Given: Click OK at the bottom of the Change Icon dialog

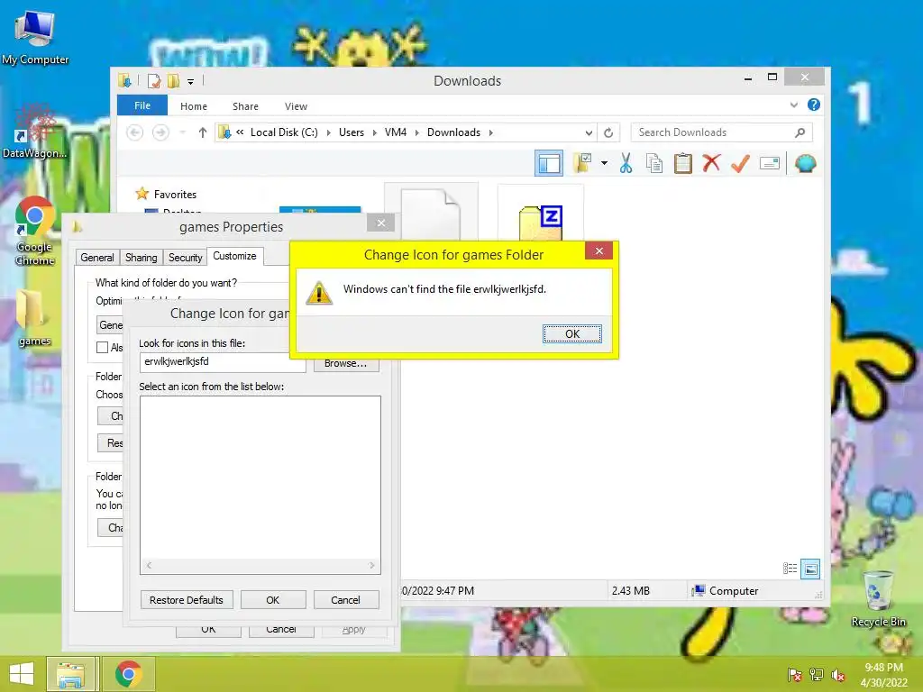Looking at the screenshot, I should [272, 599].
